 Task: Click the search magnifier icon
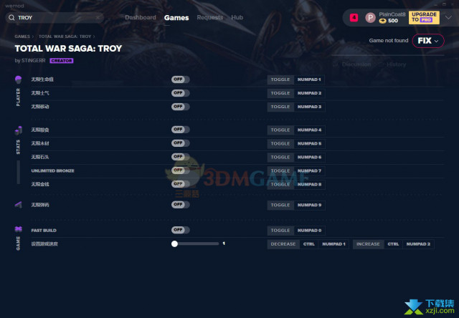coord(11,18)
